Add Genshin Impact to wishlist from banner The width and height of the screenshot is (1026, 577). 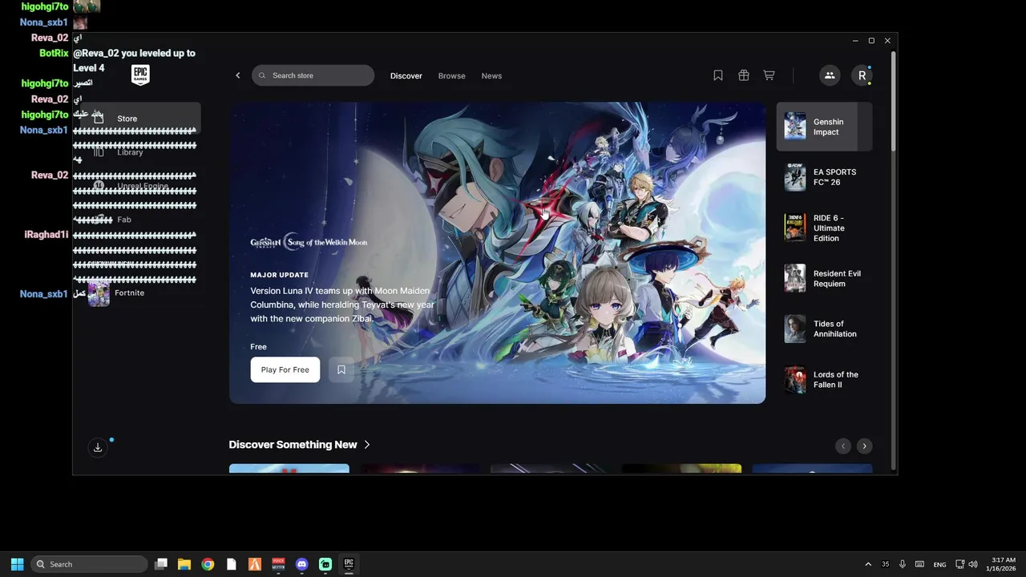pos(341,369)
